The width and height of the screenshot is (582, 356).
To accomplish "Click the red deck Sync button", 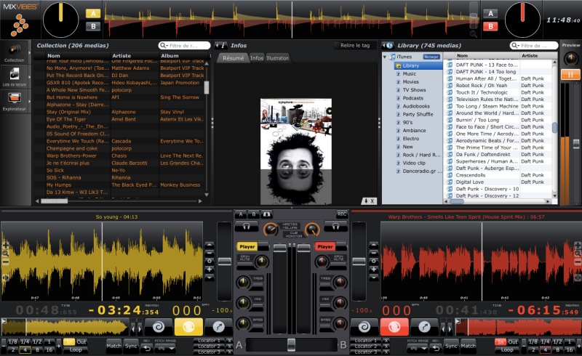I will tap(451, 346).
